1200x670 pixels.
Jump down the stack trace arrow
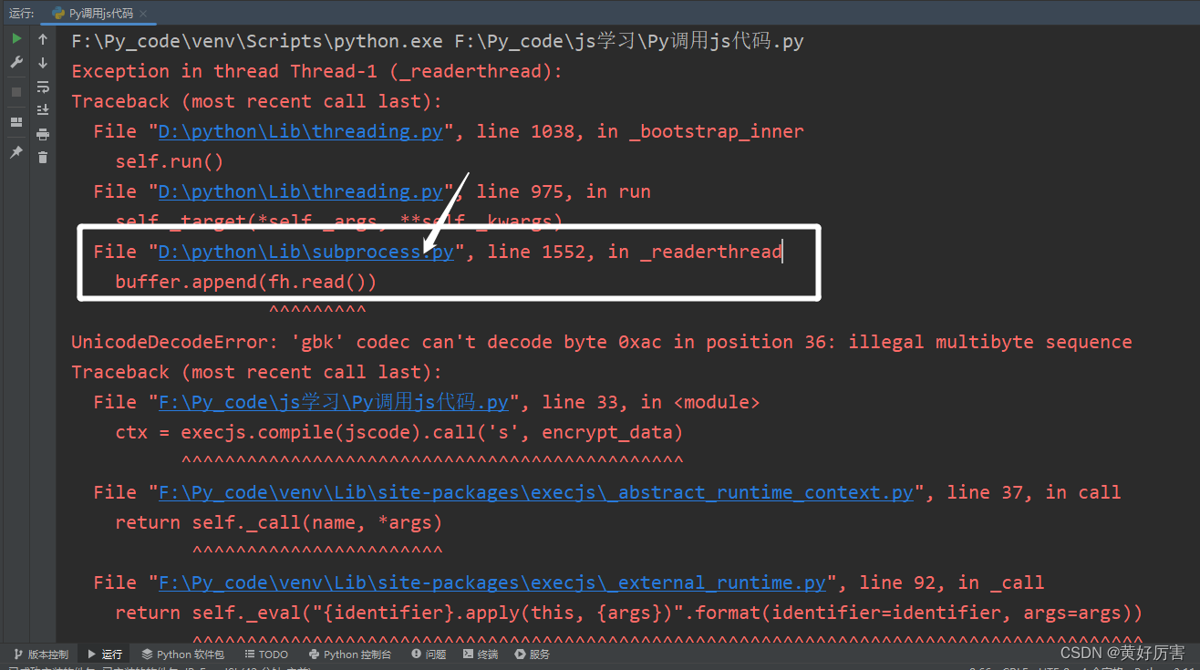pos(43,63)
